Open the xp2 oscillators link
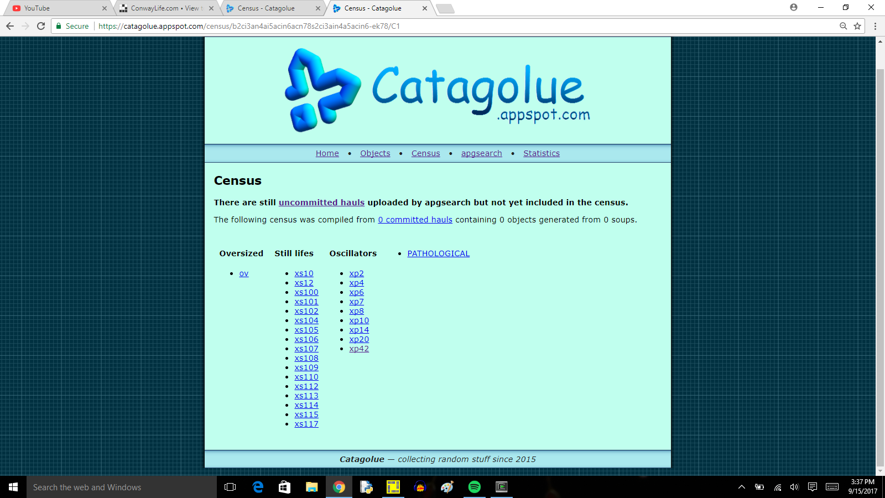The image size is (885, 498). [x=356, y=273]
